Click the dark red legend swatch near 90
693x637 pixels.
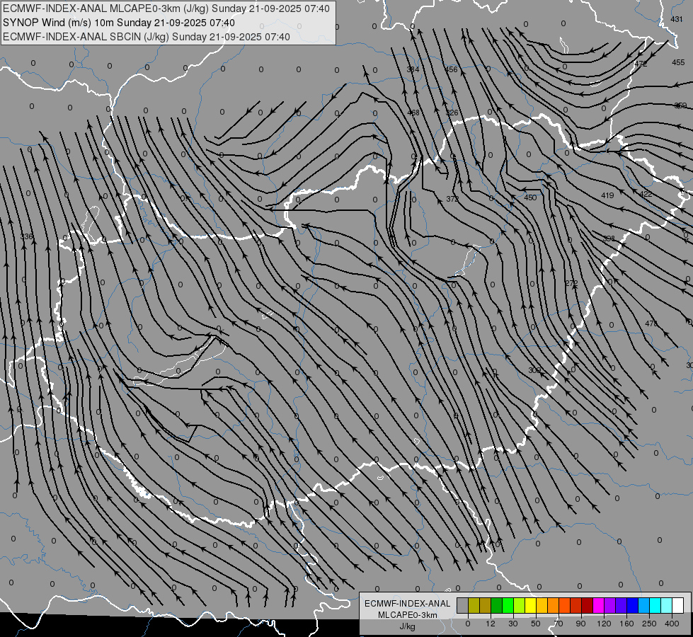pyautogui.click(x=587, y=605)
